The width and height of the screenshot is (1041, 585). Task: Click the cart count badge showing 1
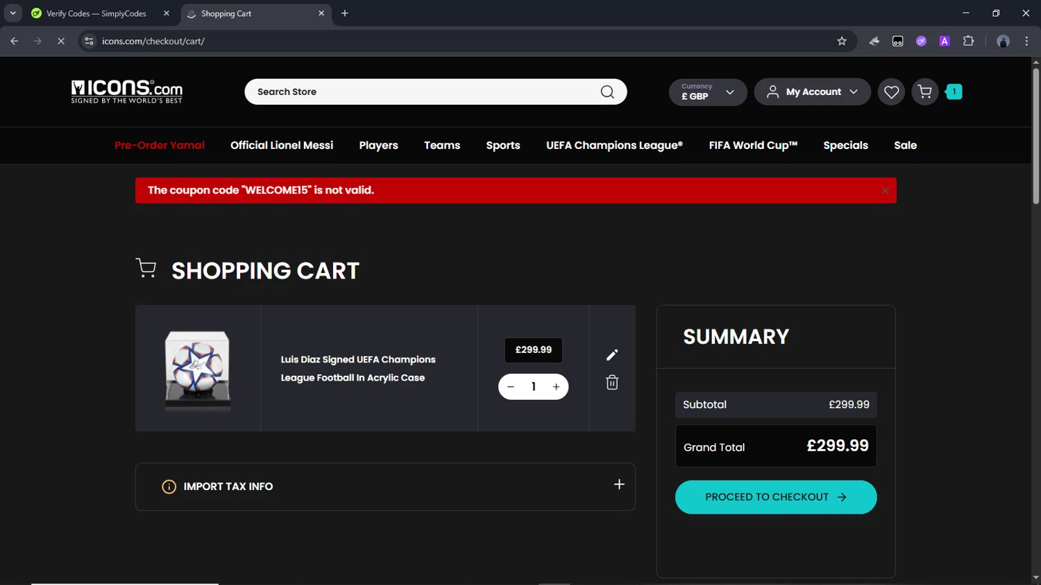[x=954, y=91]
